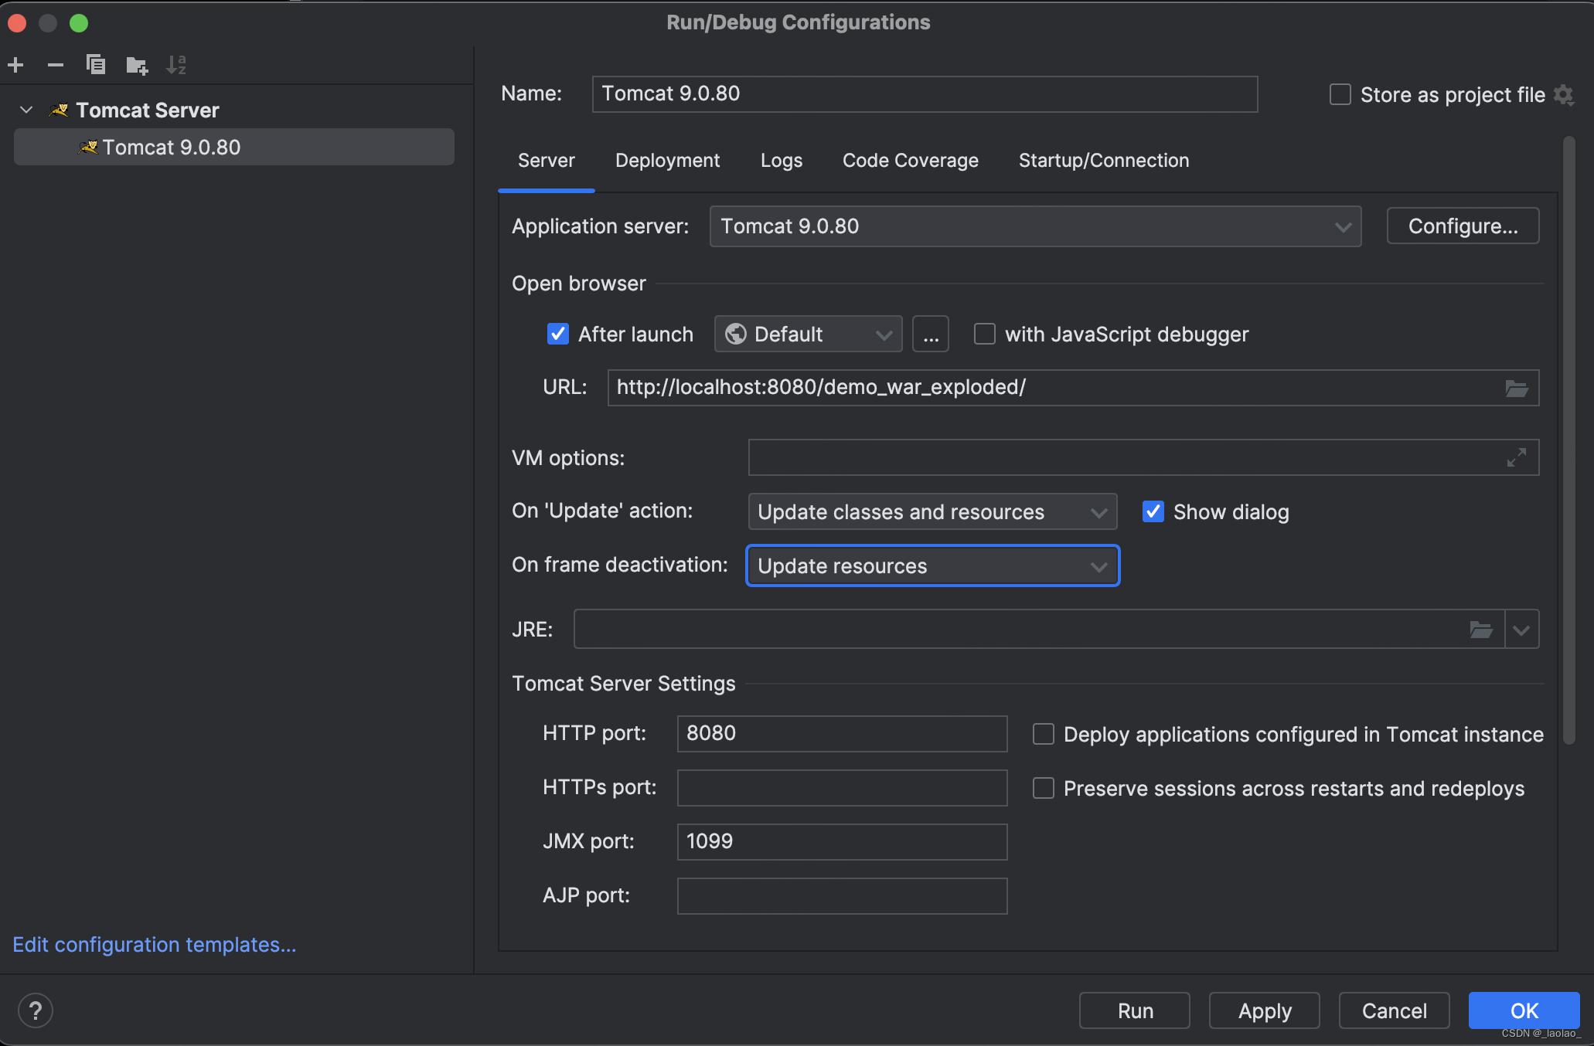The width and height of the screenshot is (1594, 1046).
Task: Open help with question mark button
Action: [36, 1010]
